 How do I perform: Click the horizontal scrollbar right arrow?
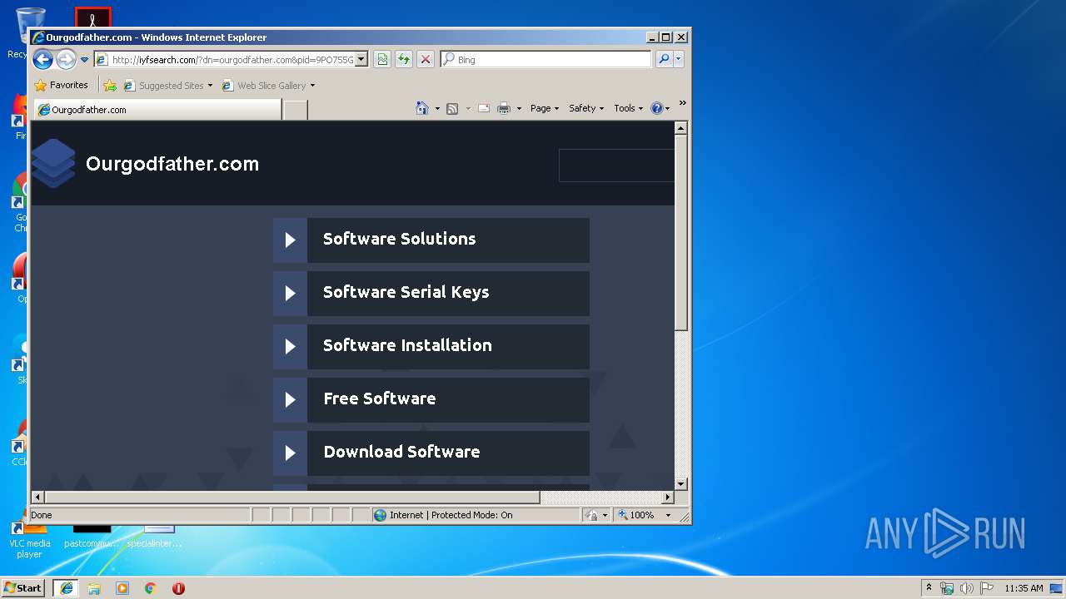667,498
